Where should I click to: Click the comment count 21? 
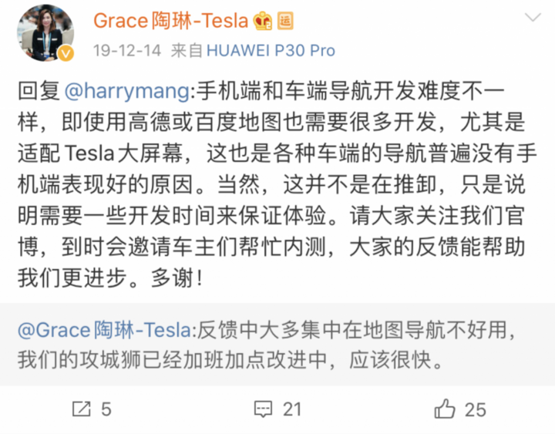(x=291, y=409)
